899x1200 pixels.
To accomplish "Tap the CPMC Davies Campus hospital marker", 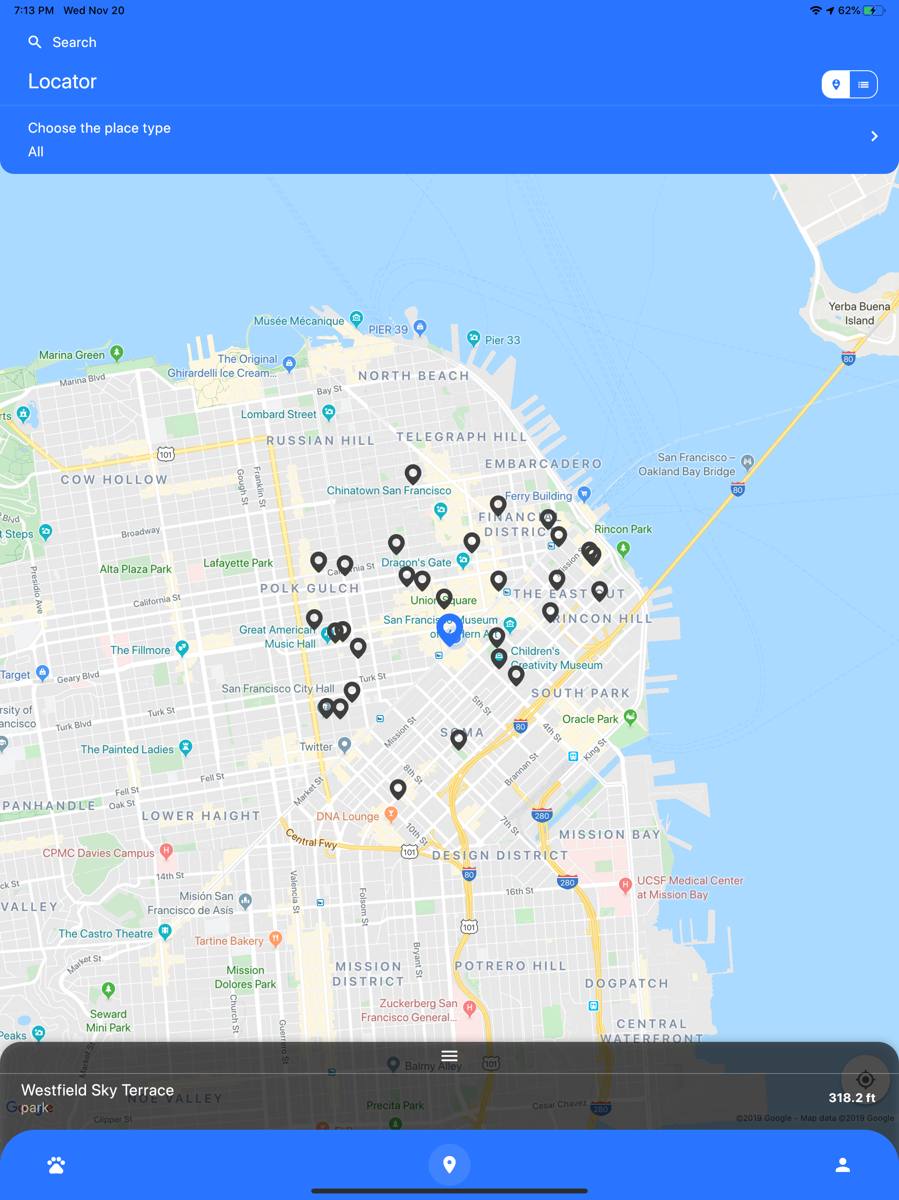I will [x=166, y=851].
